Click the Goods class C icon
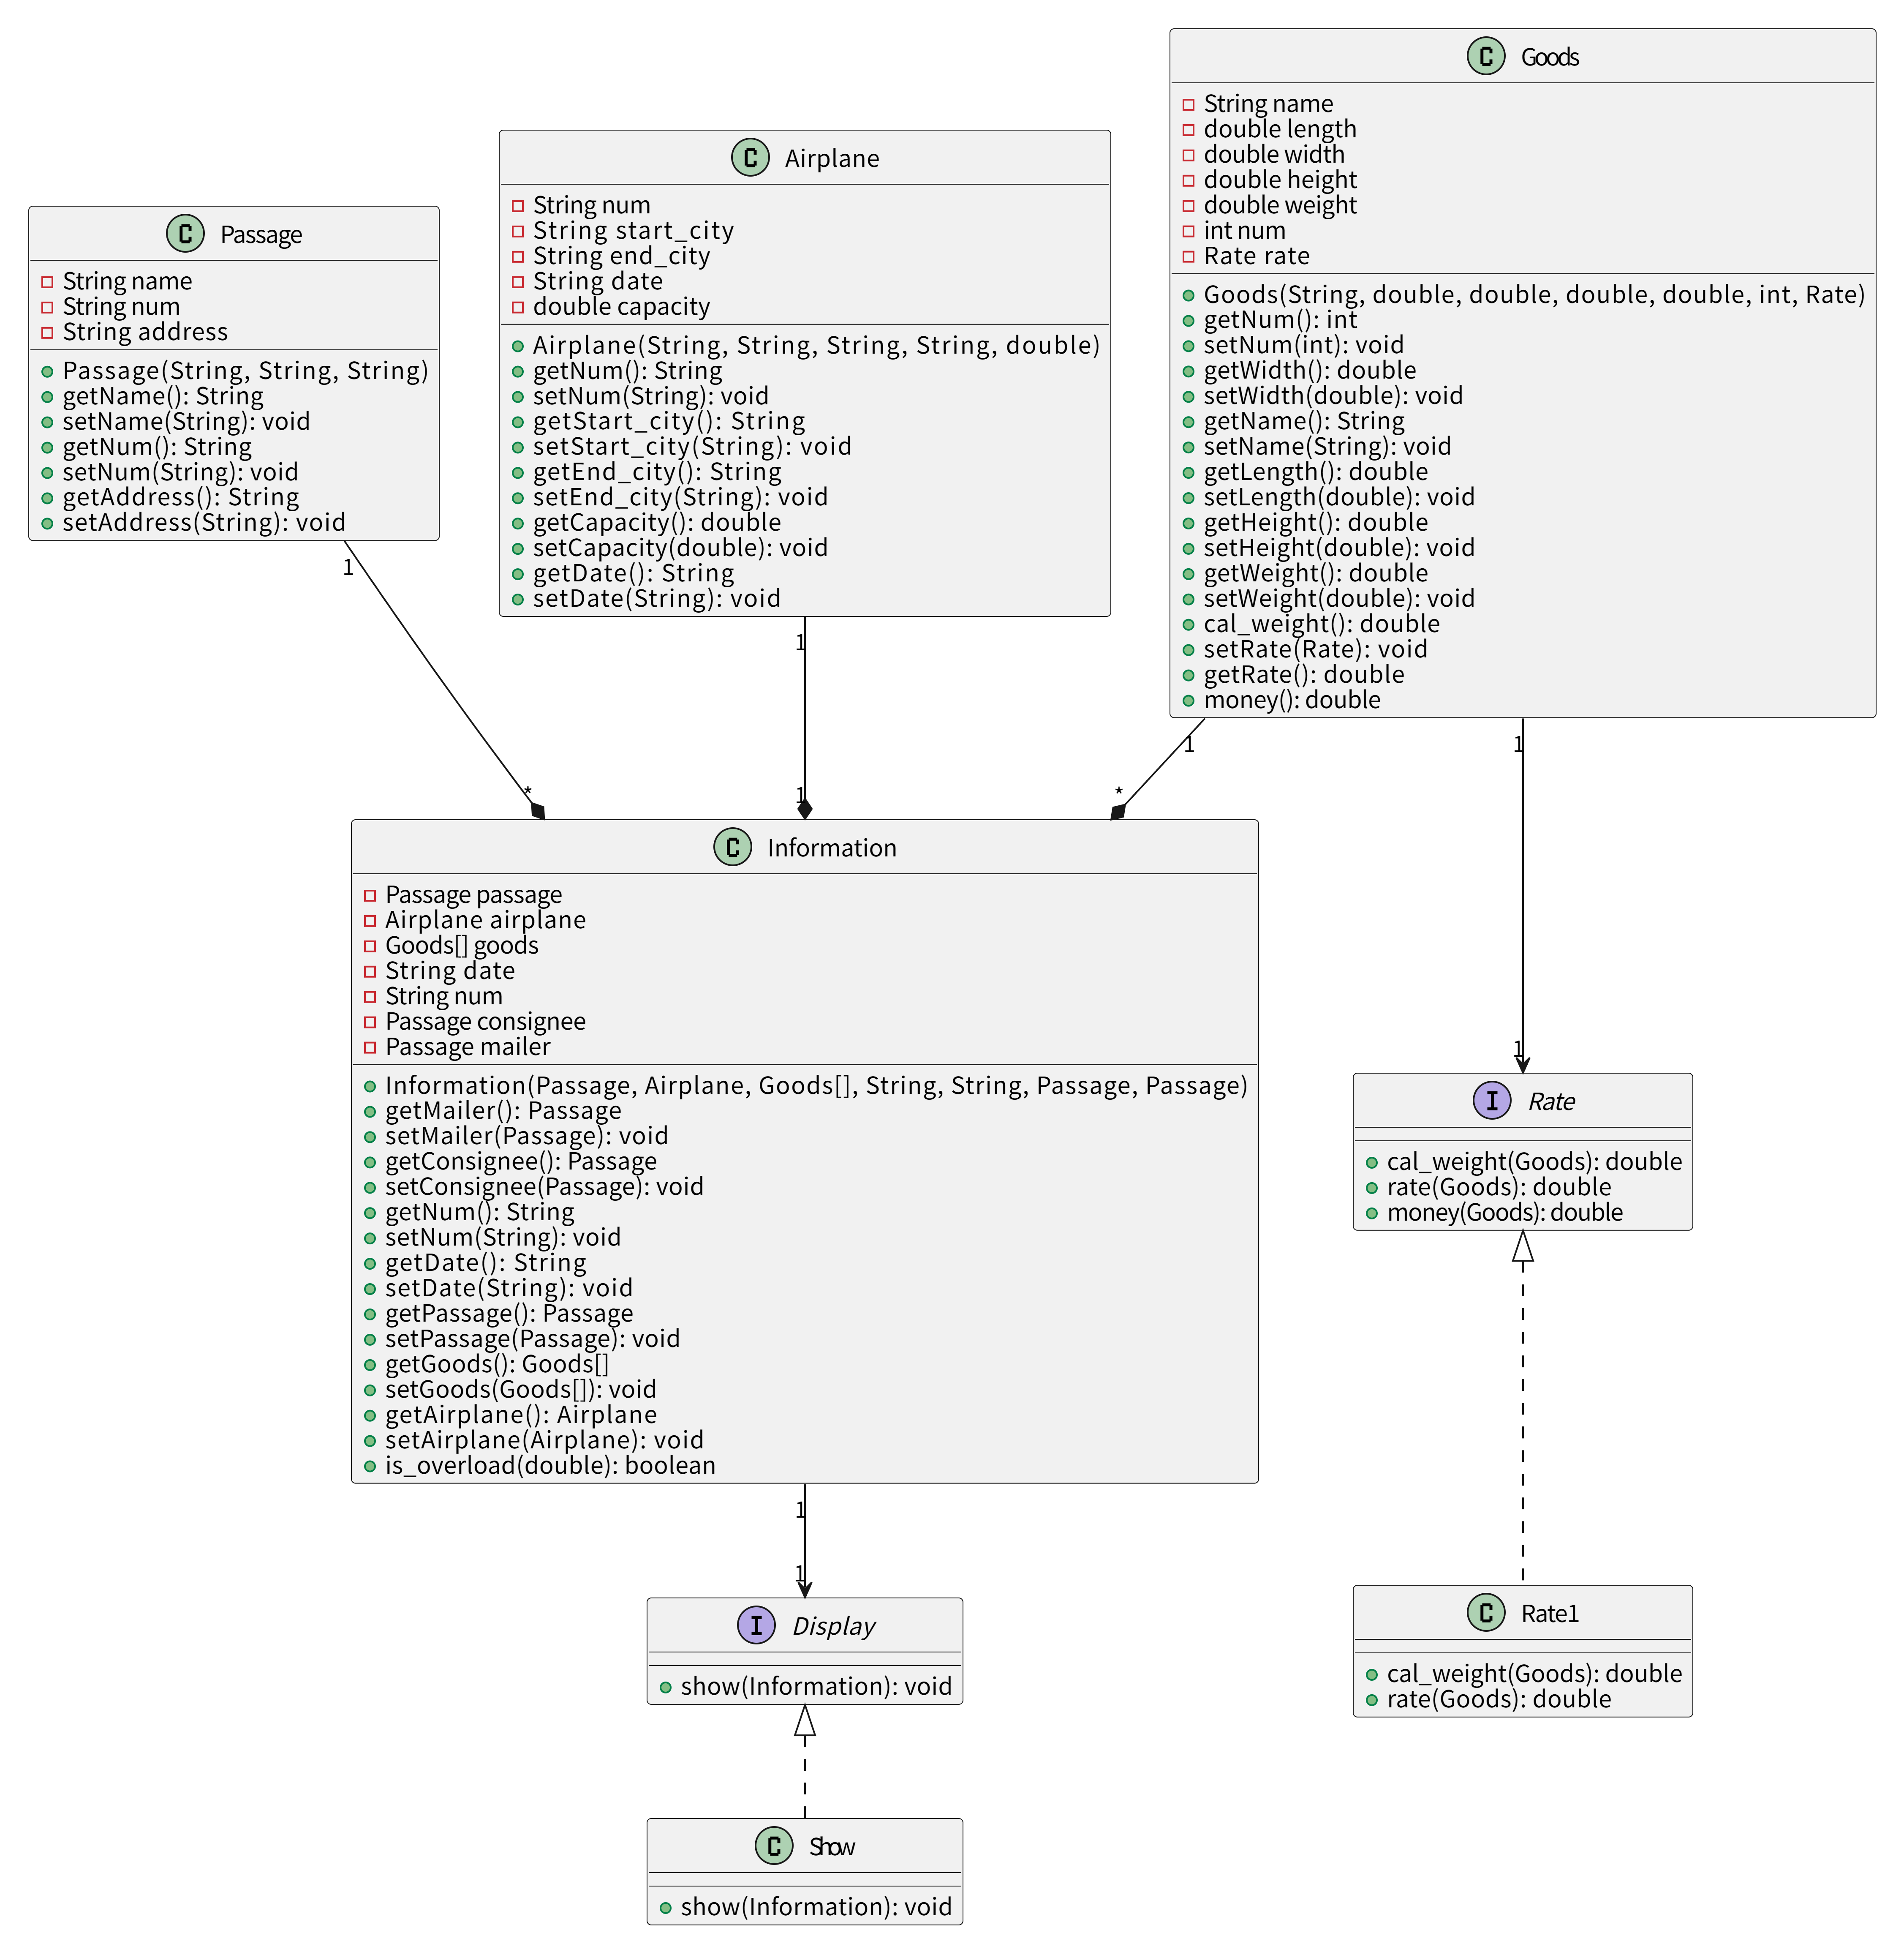 pos(1486,57)
